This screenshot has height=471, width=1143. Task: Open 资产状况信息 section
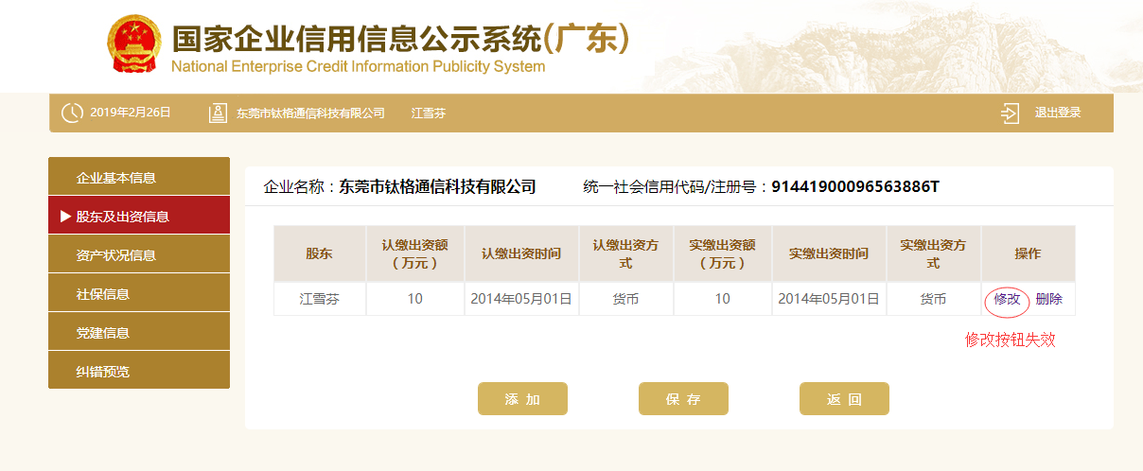[x=139, y=254]
